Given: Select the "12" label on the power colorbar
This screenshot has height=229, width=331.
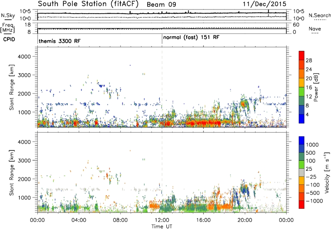Looking at the screenshot, I should (309, 97).
